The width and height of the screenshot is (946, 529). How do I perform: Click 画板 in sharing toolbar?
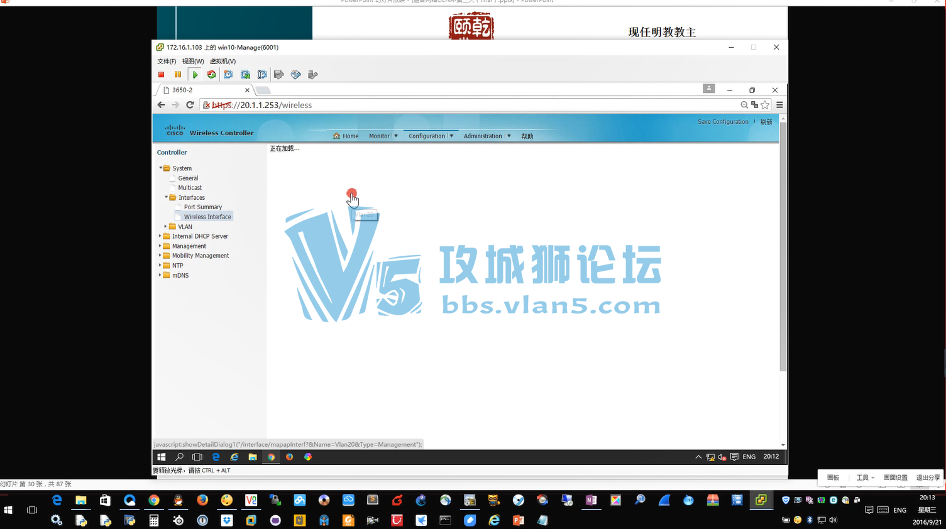(x=833, y=477)
